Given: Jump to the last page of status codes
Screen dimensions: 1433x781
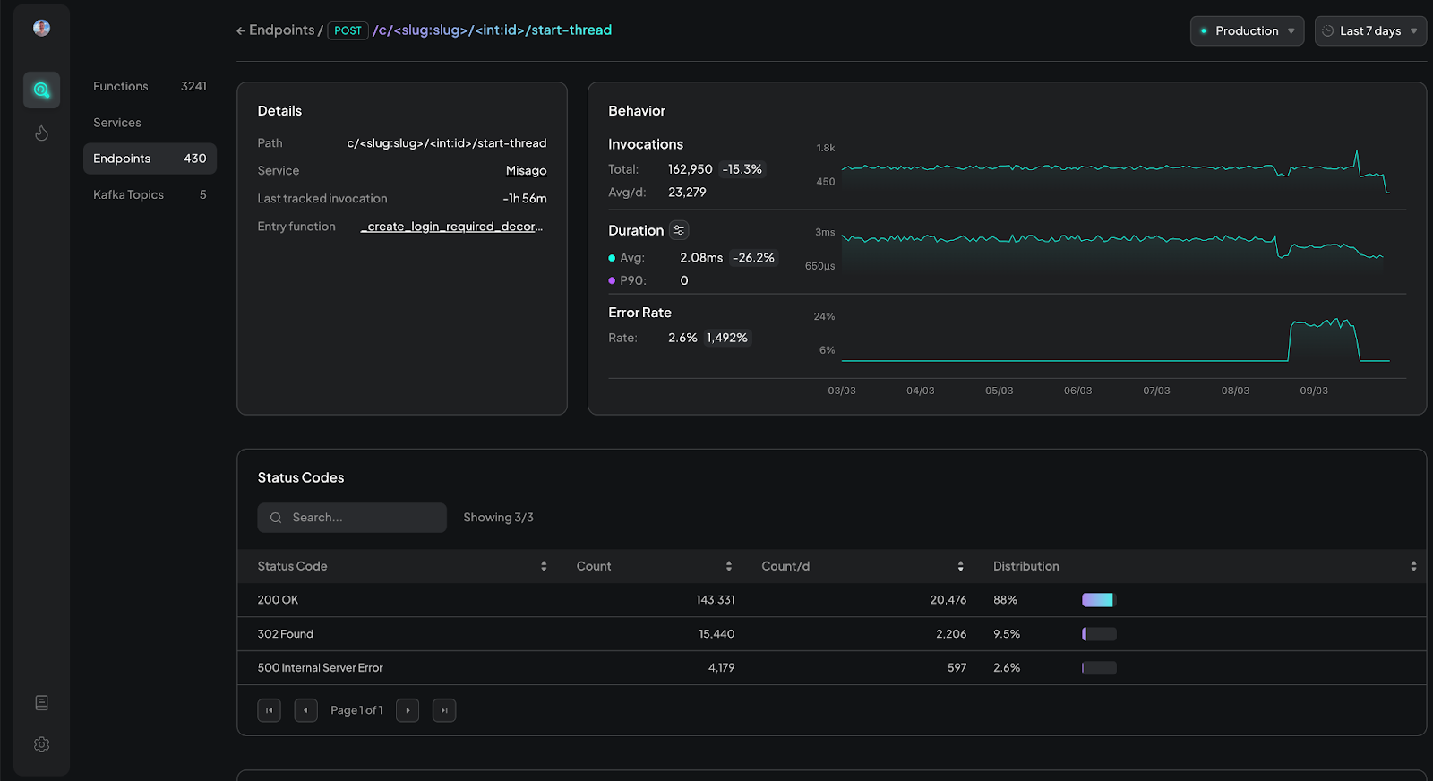Looking at the screenshot, I should click(444, 710).
